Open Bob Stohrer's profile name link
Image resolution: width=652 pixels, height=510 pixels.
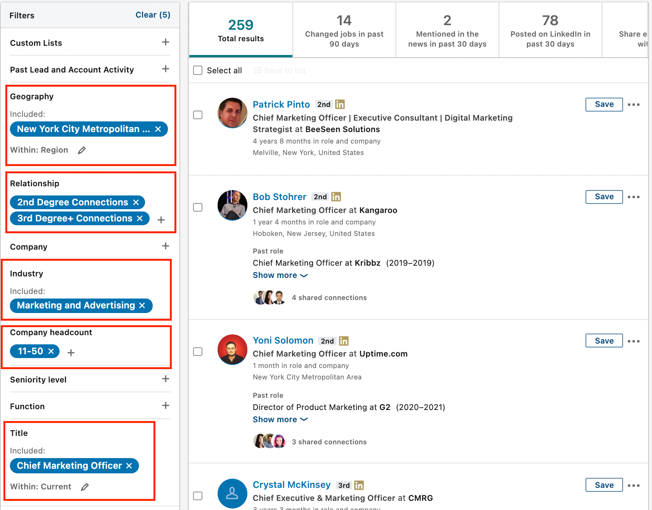pos(279,197)
